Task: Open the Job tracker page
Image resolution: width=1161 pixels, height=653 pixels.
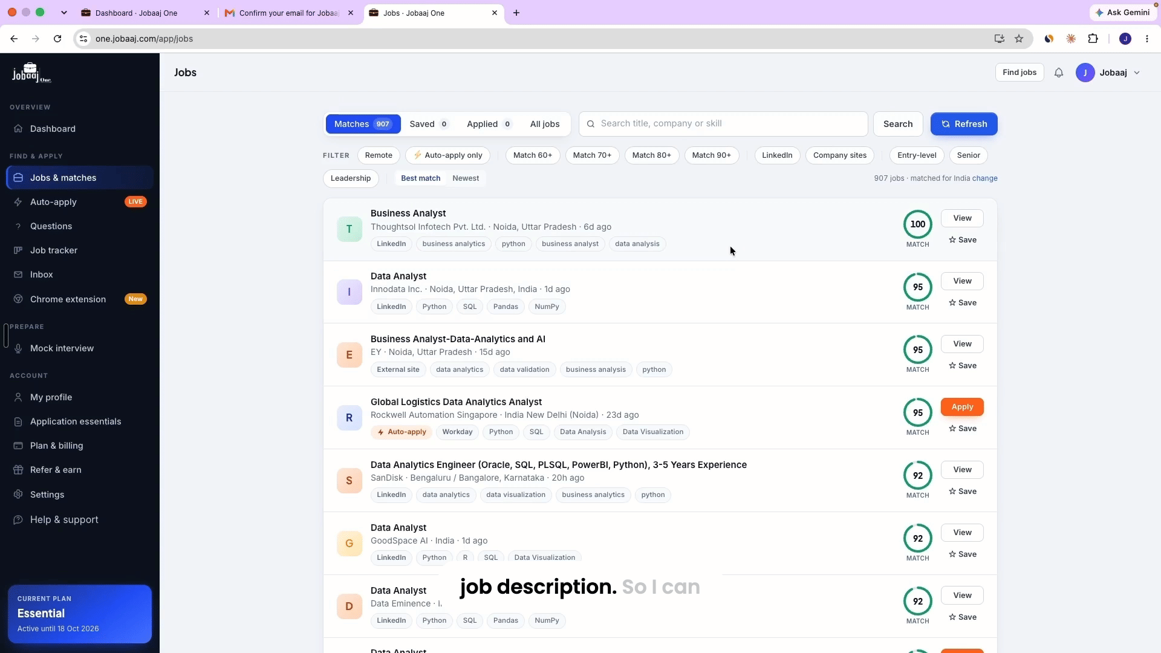Action: pos(79,250)
